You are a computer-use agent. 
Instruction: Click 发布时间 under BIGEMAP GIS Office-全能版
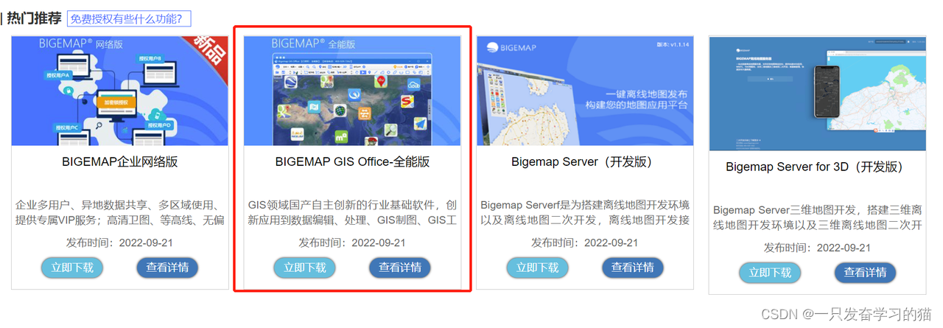point(352,242)
